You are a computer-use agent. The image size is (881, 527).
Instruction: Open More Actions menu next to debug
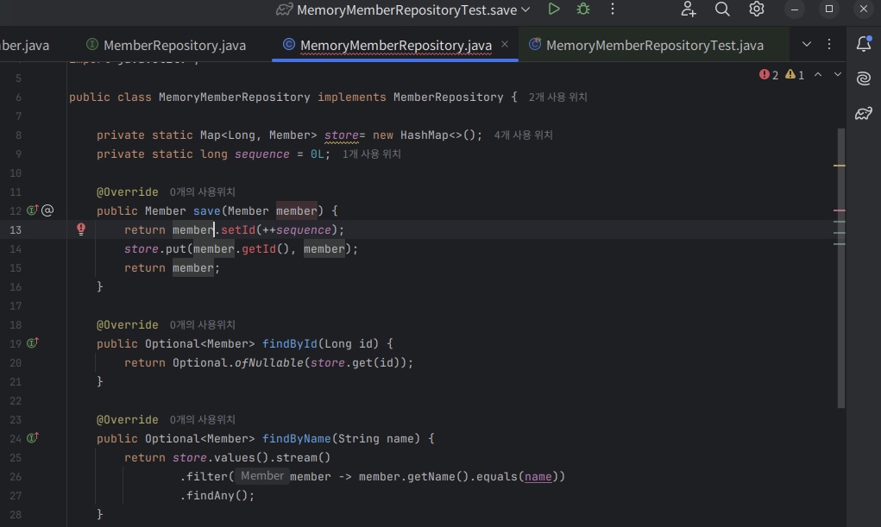[x=613, y=9]
